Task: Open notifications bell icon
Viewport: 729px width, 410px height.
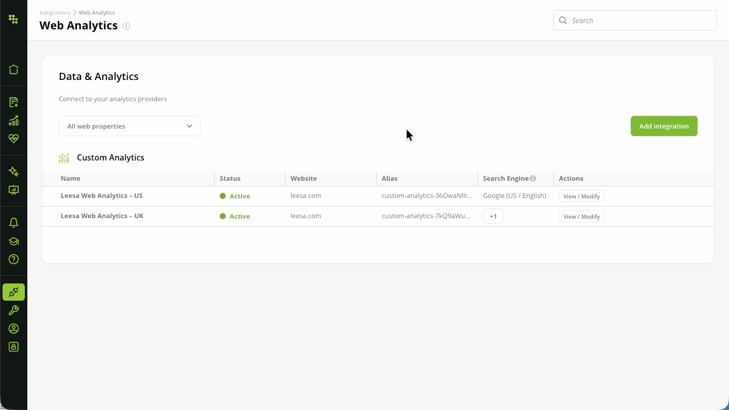Action: (x=14, y=223)
